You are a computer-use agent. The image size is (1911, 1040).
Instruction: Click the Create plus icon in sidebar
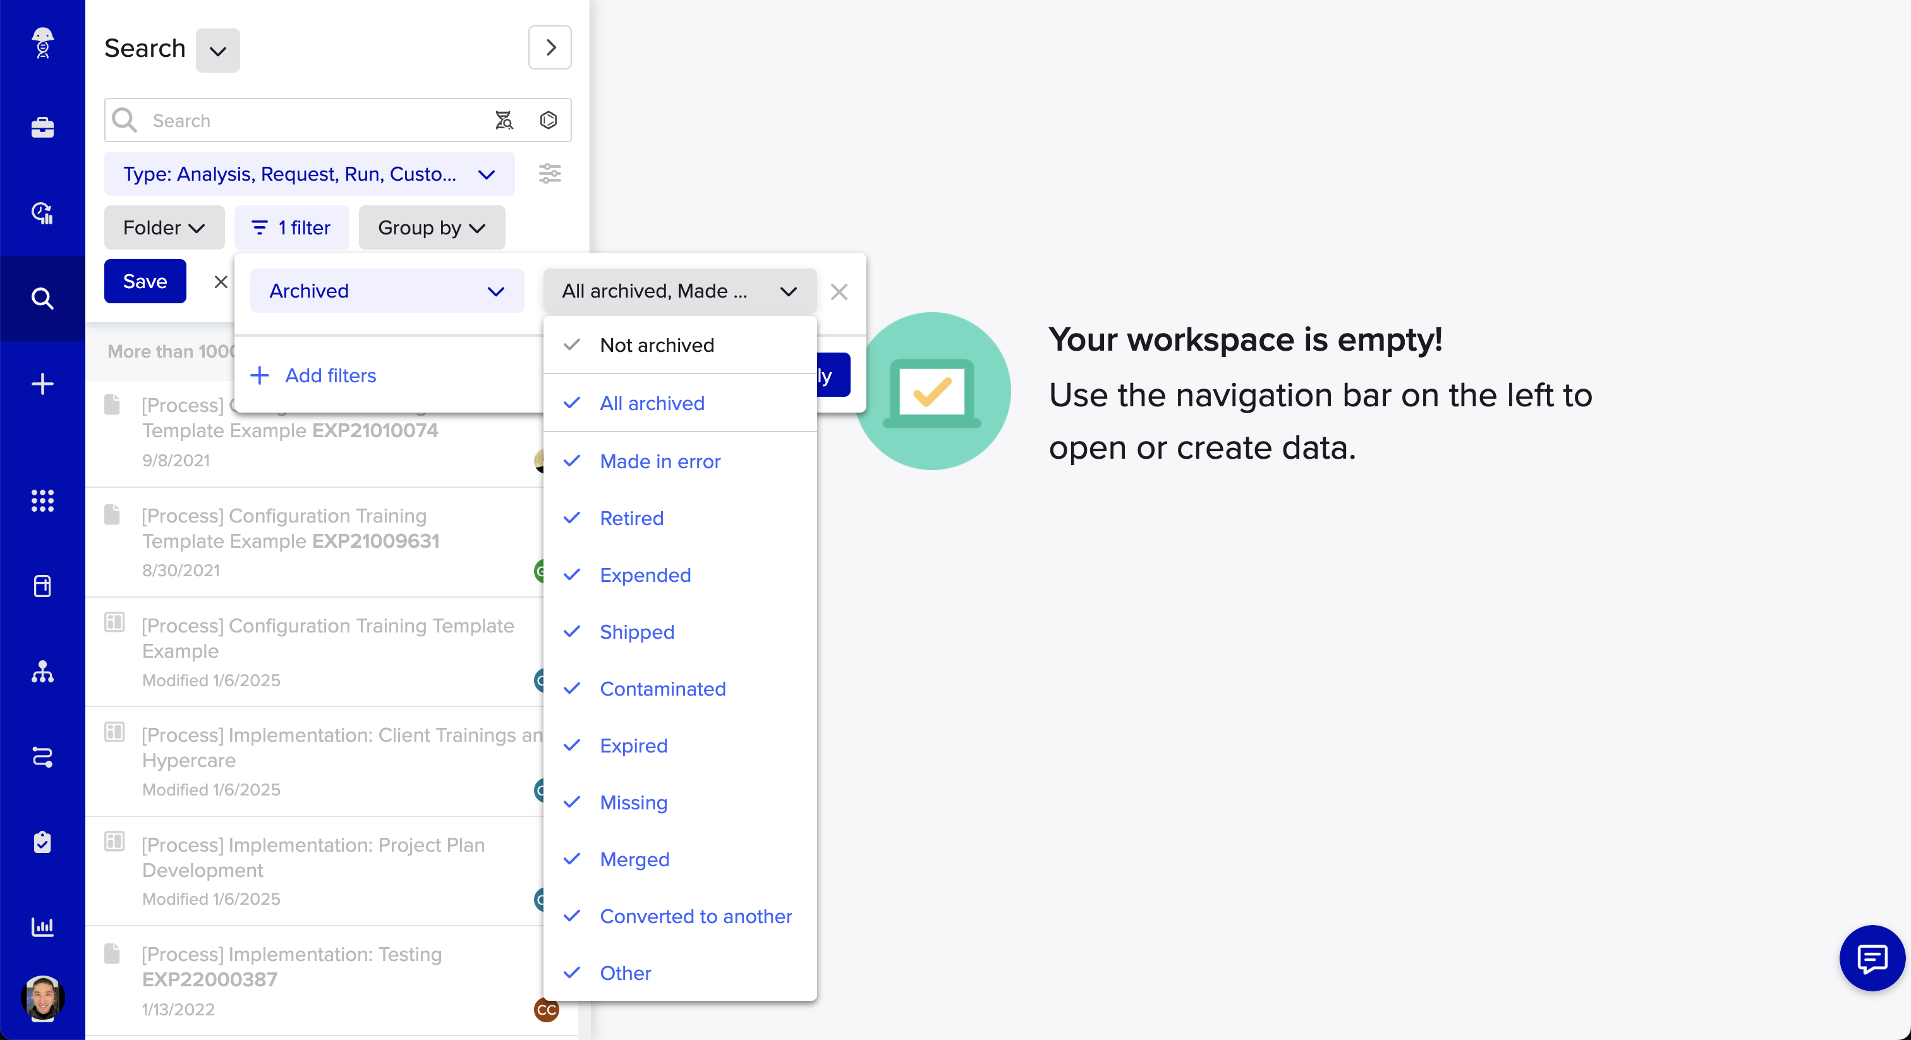pyautogui.click(x=42, y=384)
